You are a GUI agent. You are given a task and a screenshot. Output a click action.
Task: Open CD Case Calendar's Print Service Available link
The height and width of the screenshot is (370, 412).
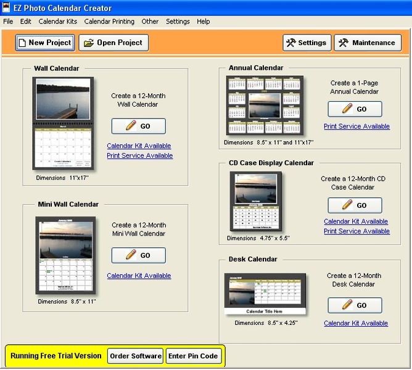pos(356,231)
